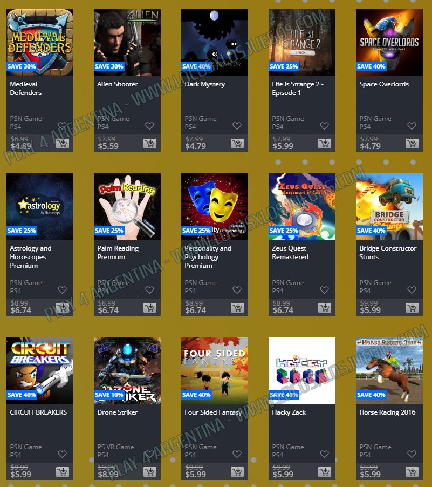
Task: Open the Drone Striker title link
Action: (118, 412)
